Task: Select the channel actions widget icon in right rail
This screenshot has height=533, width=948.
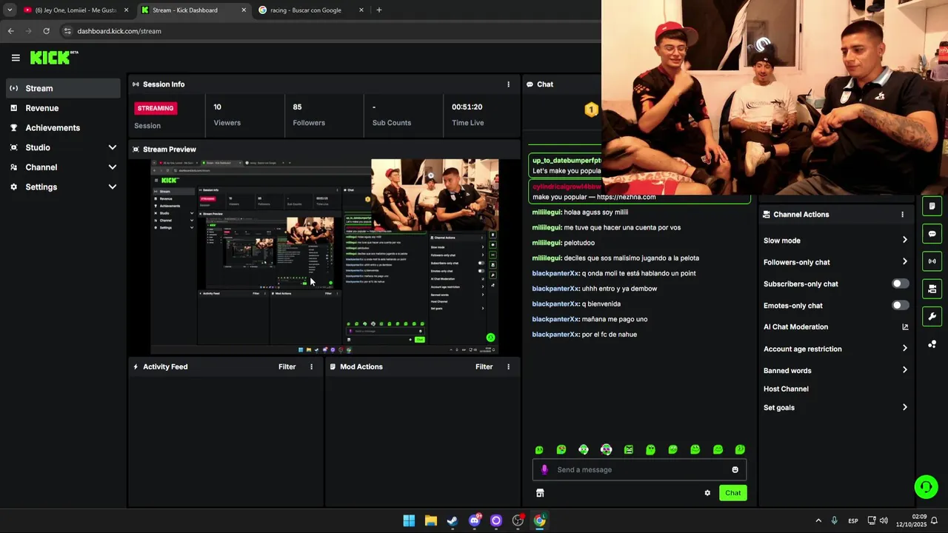Action: 932,289
